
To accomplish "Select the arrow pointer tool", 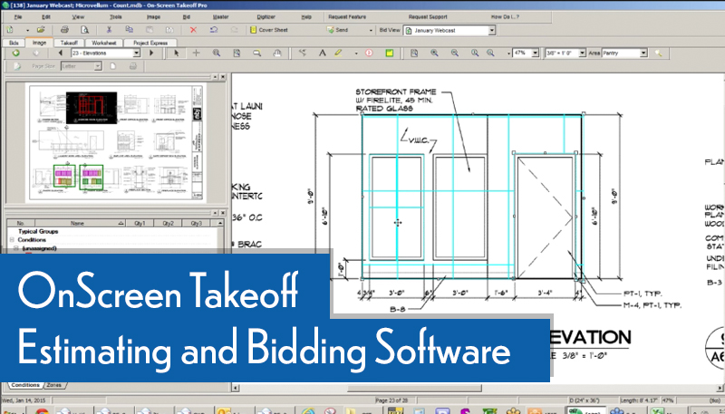I will [176, 53].
